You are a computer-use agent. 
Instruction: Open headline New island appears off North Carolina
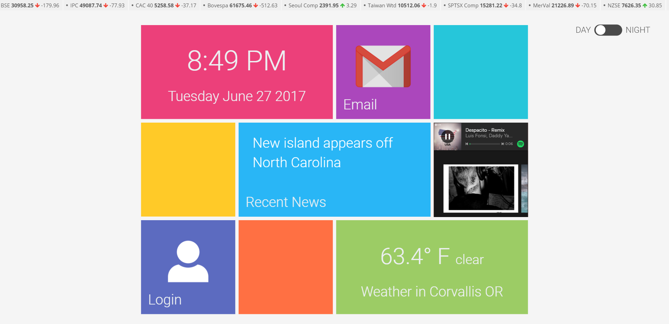323,153
